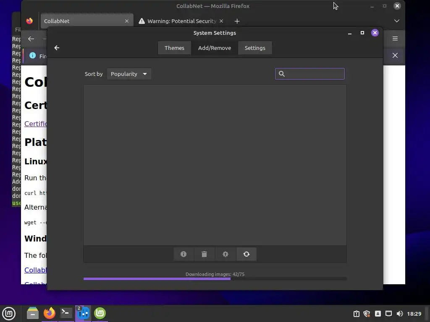Click the green Mint taskbar app icon
This screenshot has width=430, height=322.
[x=100, y=313]
